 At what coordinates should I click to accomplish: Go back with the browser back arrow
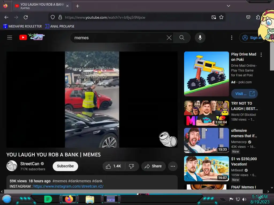6,17
